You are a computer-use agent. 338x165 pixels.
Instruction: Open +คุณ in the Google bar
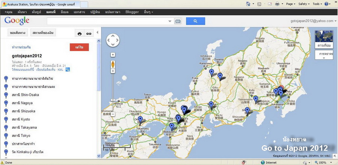pyautogui.click(x=8, y=12)
